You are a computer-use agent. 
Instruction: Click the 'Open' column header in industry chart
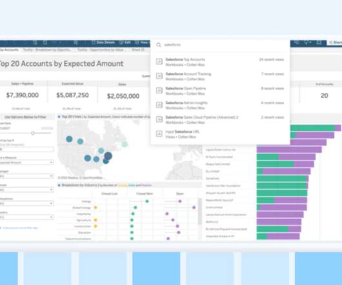pos(180,193)
